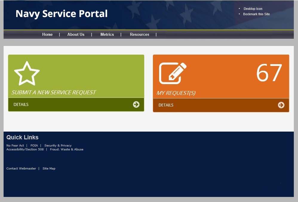Open the FOIA quick link
298x202 pixels.
(x=34, y=145)
